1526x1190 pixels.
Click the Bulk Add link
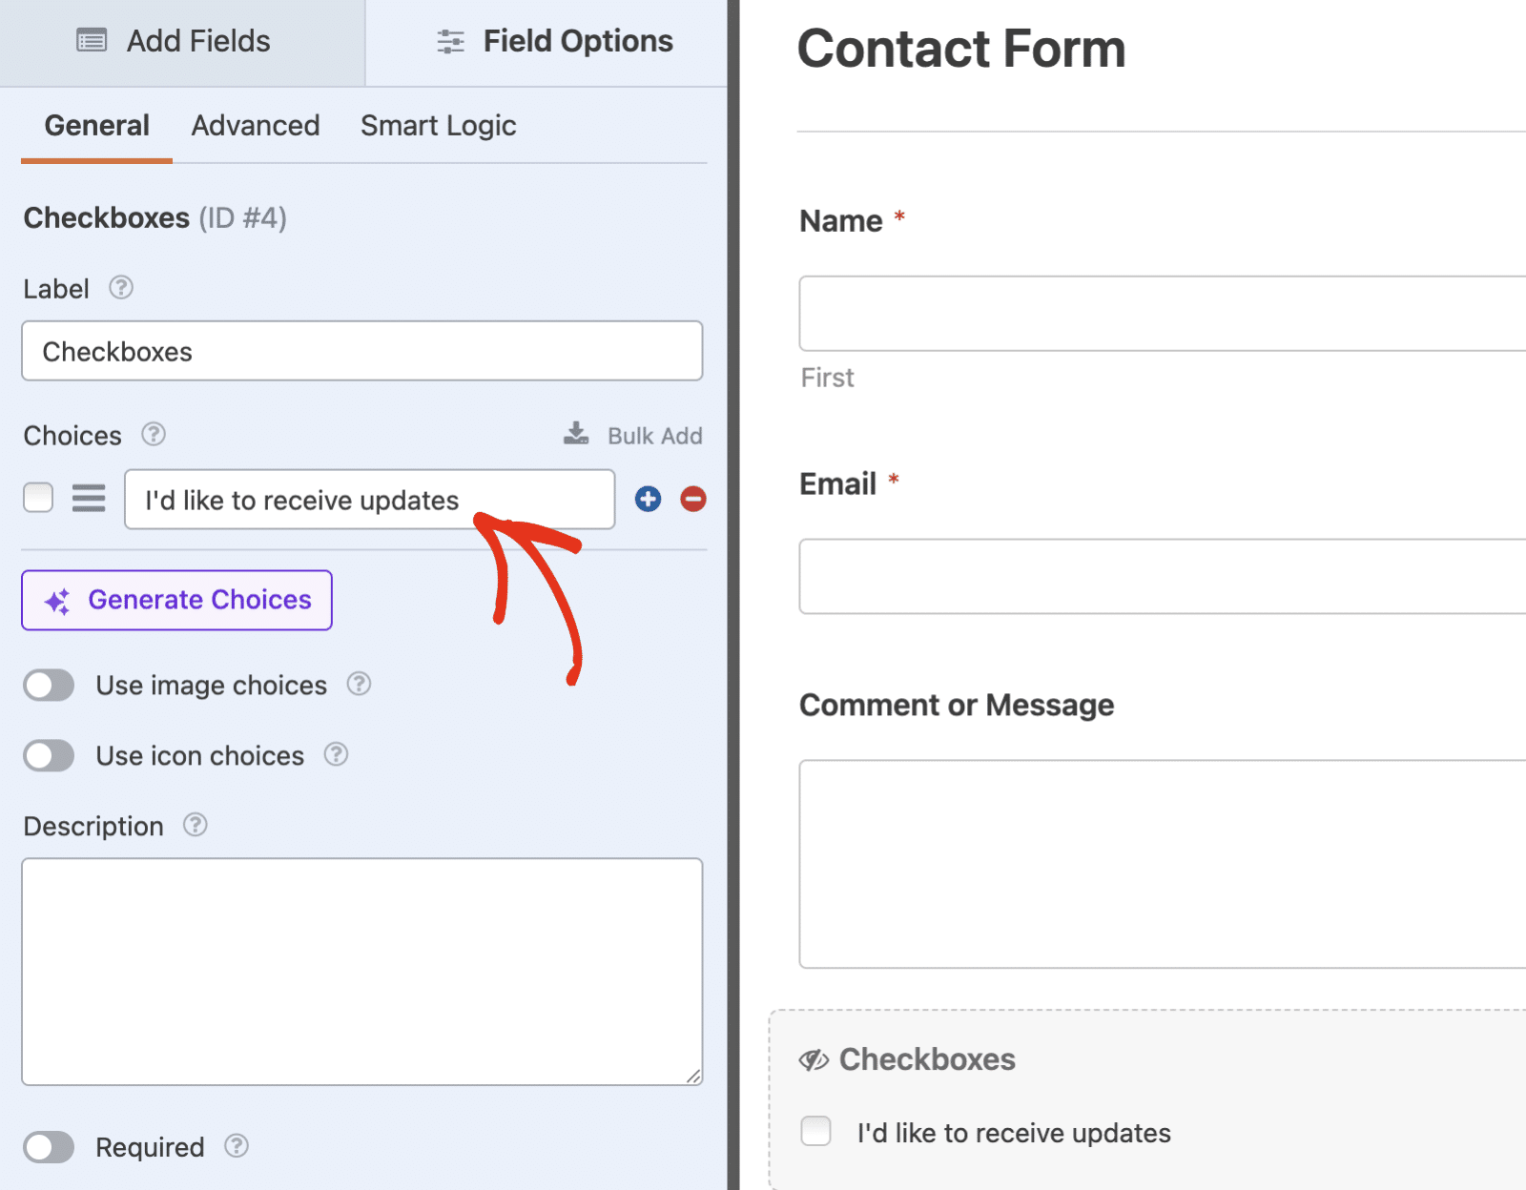point(632,435)
